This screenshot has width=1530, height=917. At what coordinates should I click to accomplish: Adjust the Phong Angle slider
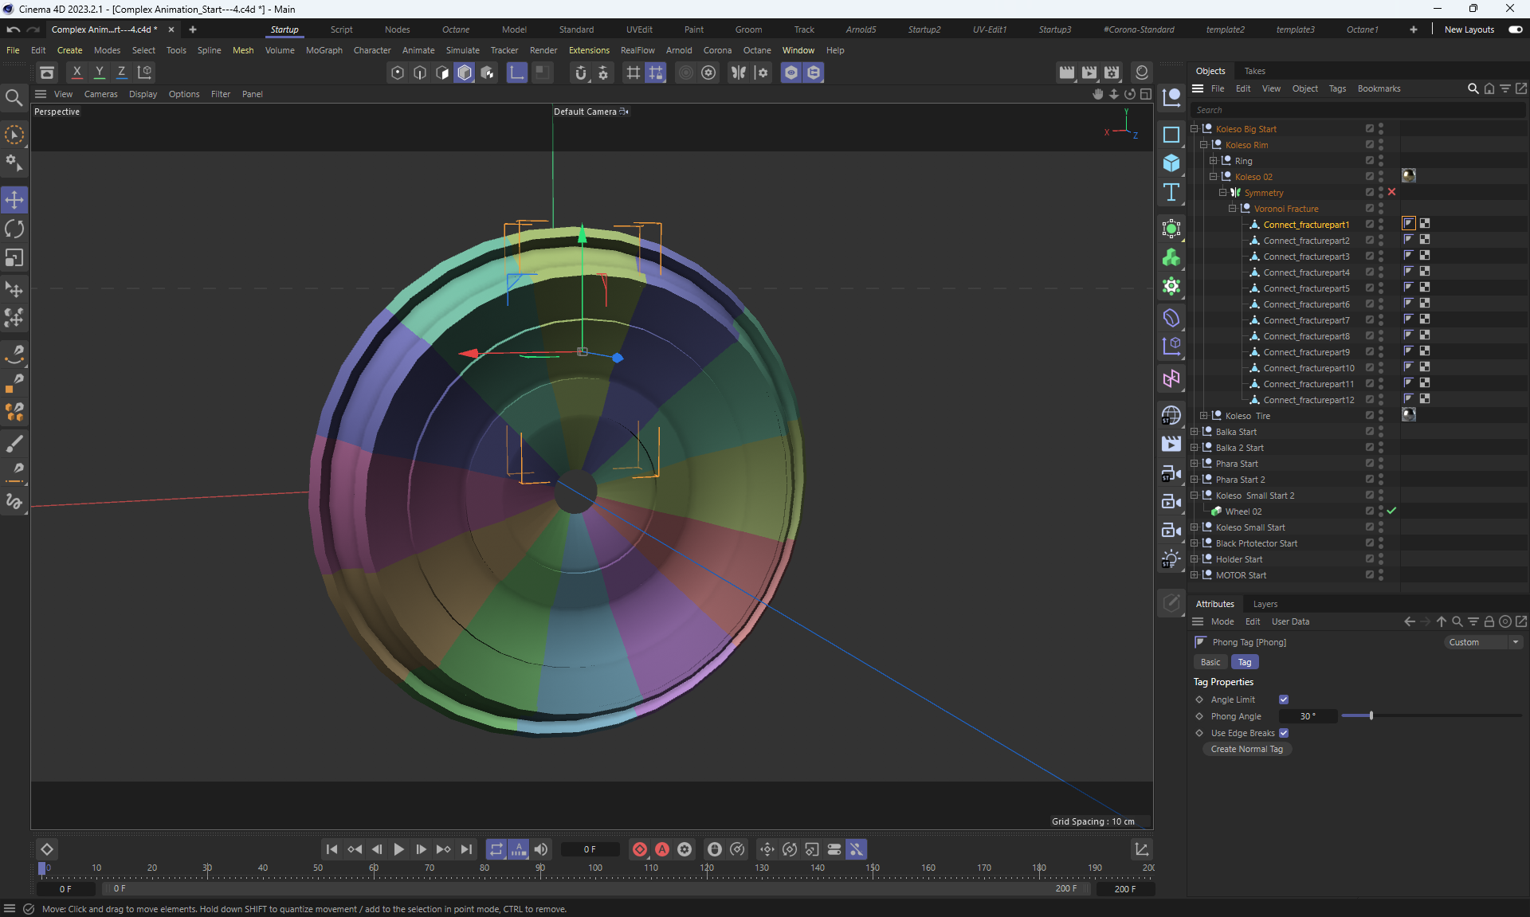(x=1371, y=716)
